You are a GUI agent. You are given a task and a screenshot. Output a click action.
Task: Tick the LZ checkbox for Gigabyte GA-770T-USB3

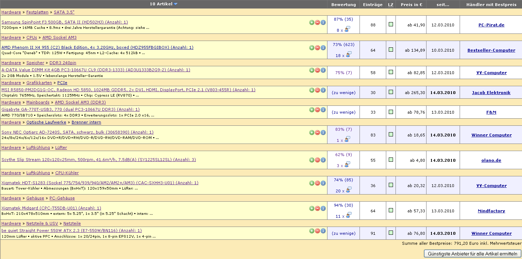pos(391,112)
